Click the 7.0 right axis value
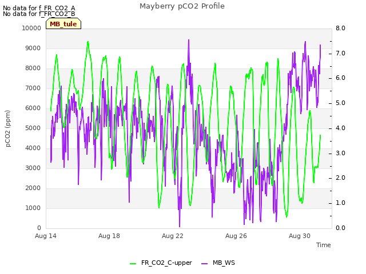The width and height of the screenshot is (366, 274). pyautogui.click(x=340, y=53)
